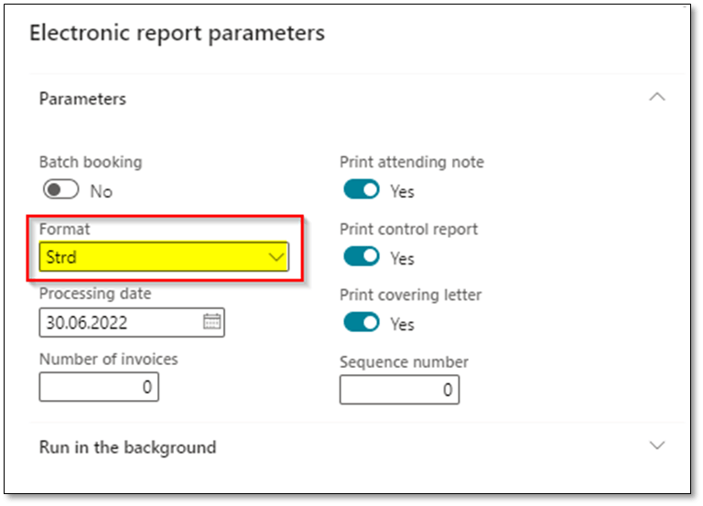Screen dimensions: 703x506
Task: Switch off the Print covering letter toggle
Action: (362, 323)
